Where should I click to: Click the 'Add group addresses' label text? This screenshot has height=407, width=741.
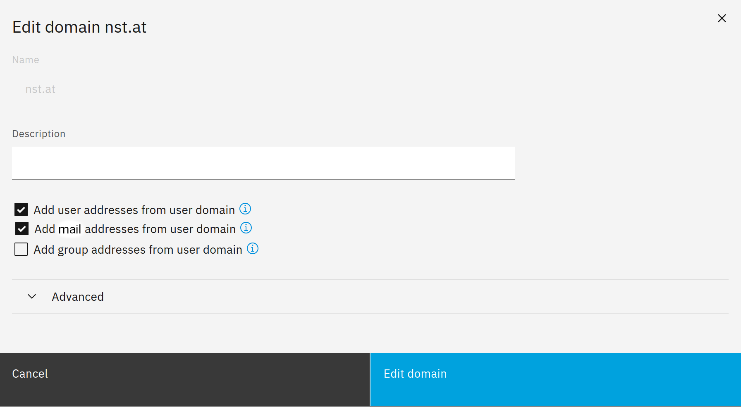(x=138, y=250)
